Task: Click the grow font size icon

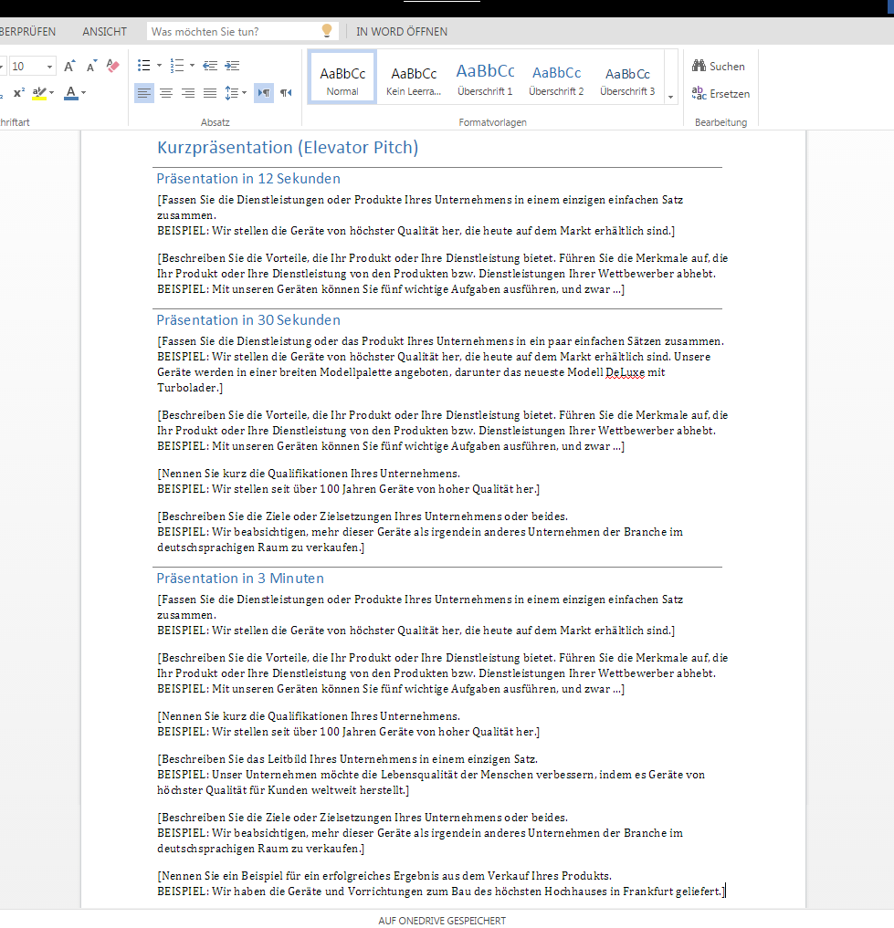Action: pyautogui.click(x=70, y=66)
